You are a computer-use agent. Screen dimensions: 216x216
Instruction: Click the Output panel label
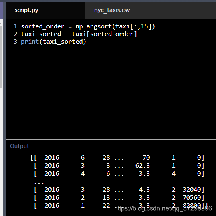coord(20,146)
